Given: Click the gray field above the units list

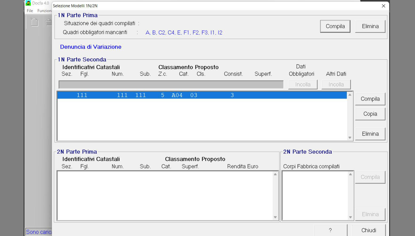Looking at the screenshot, I should [x=171, y=84].
